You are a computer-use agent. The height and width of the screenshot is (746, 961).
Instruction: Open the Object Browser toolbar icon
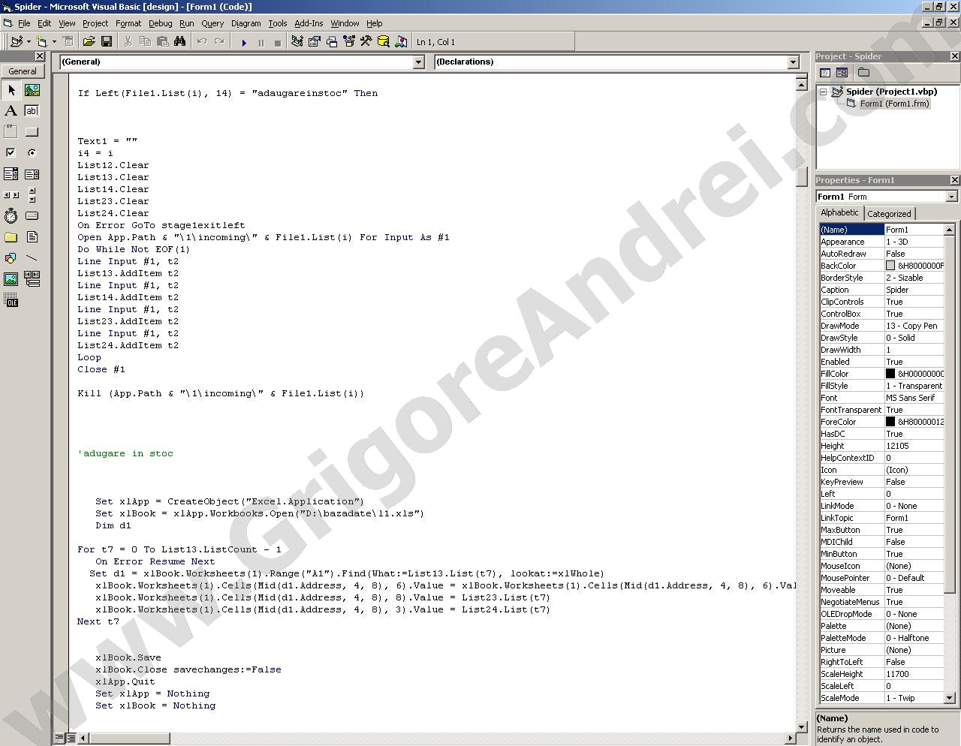point(348,42)
